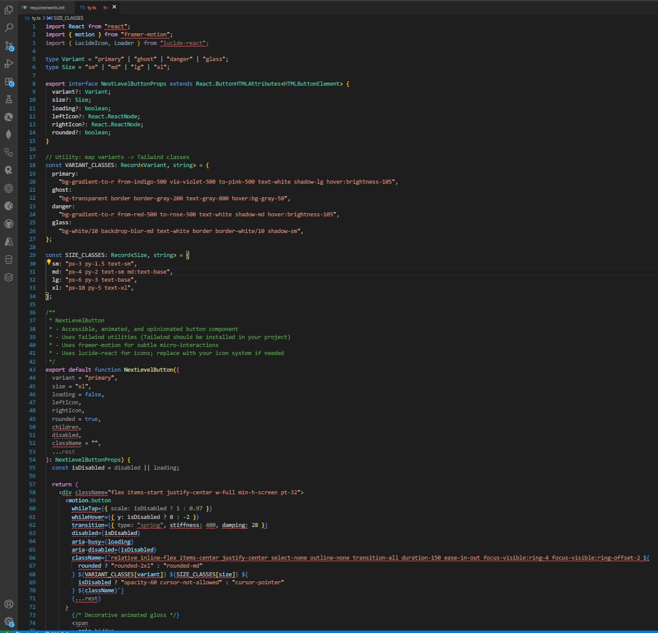Click "ghost:" key on line 21
The image size is (658, 633).
[62, 190]
